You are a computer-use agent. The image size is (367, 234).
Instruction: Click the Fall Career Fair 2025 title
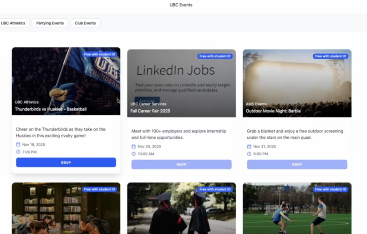pyautogui.click(x=150, y=111)
